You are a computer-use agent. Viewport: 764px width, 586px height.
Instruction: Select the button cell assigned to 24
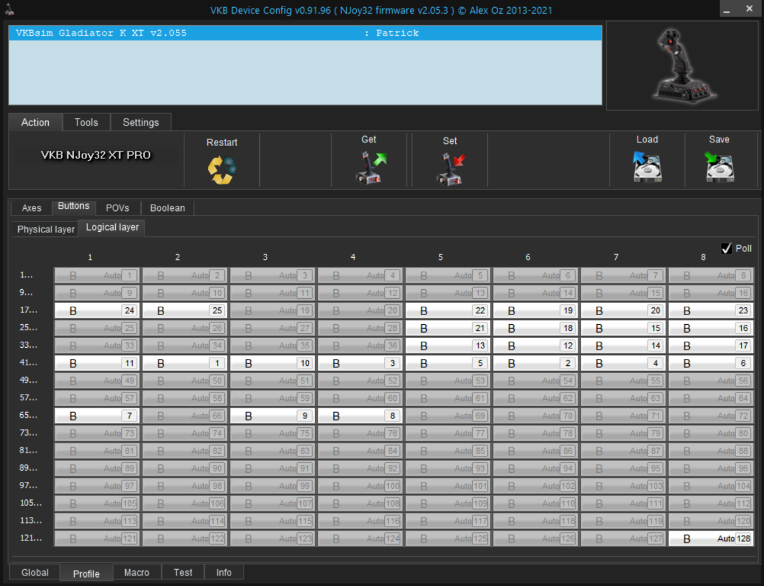click(97, 311)
